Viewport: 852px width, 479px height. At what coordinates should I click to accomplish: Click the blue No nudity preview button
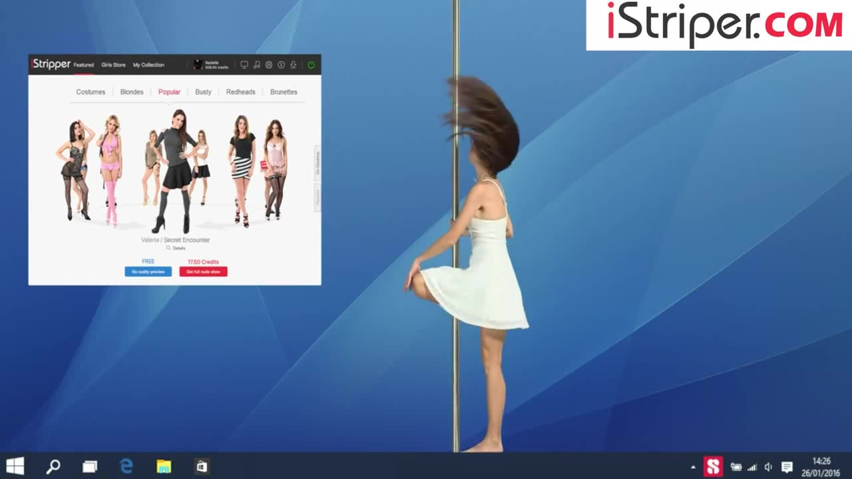point(148,271)
